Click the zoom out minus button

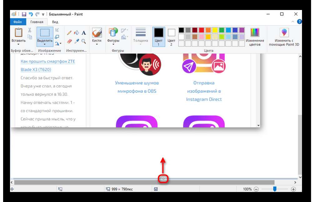pos(256,189)
